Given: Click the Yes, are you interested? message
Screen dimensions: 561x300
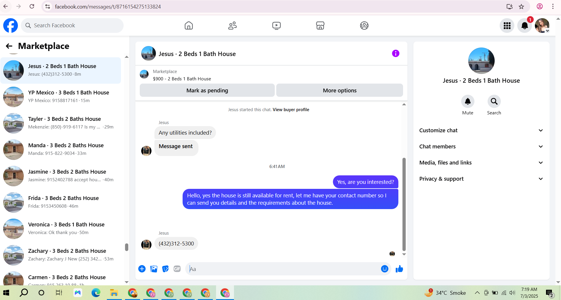Looking at the screenshot, I should tap(365, 182).
